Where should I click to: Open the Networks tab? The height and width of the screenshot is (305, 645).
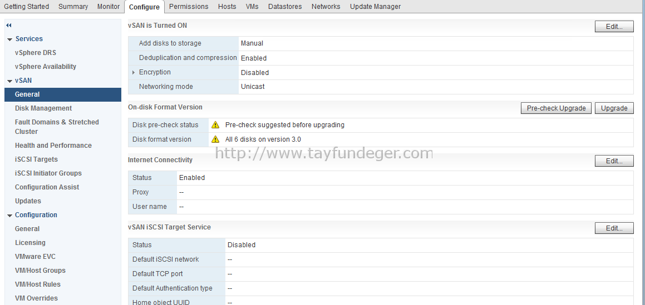pos(326,7)
